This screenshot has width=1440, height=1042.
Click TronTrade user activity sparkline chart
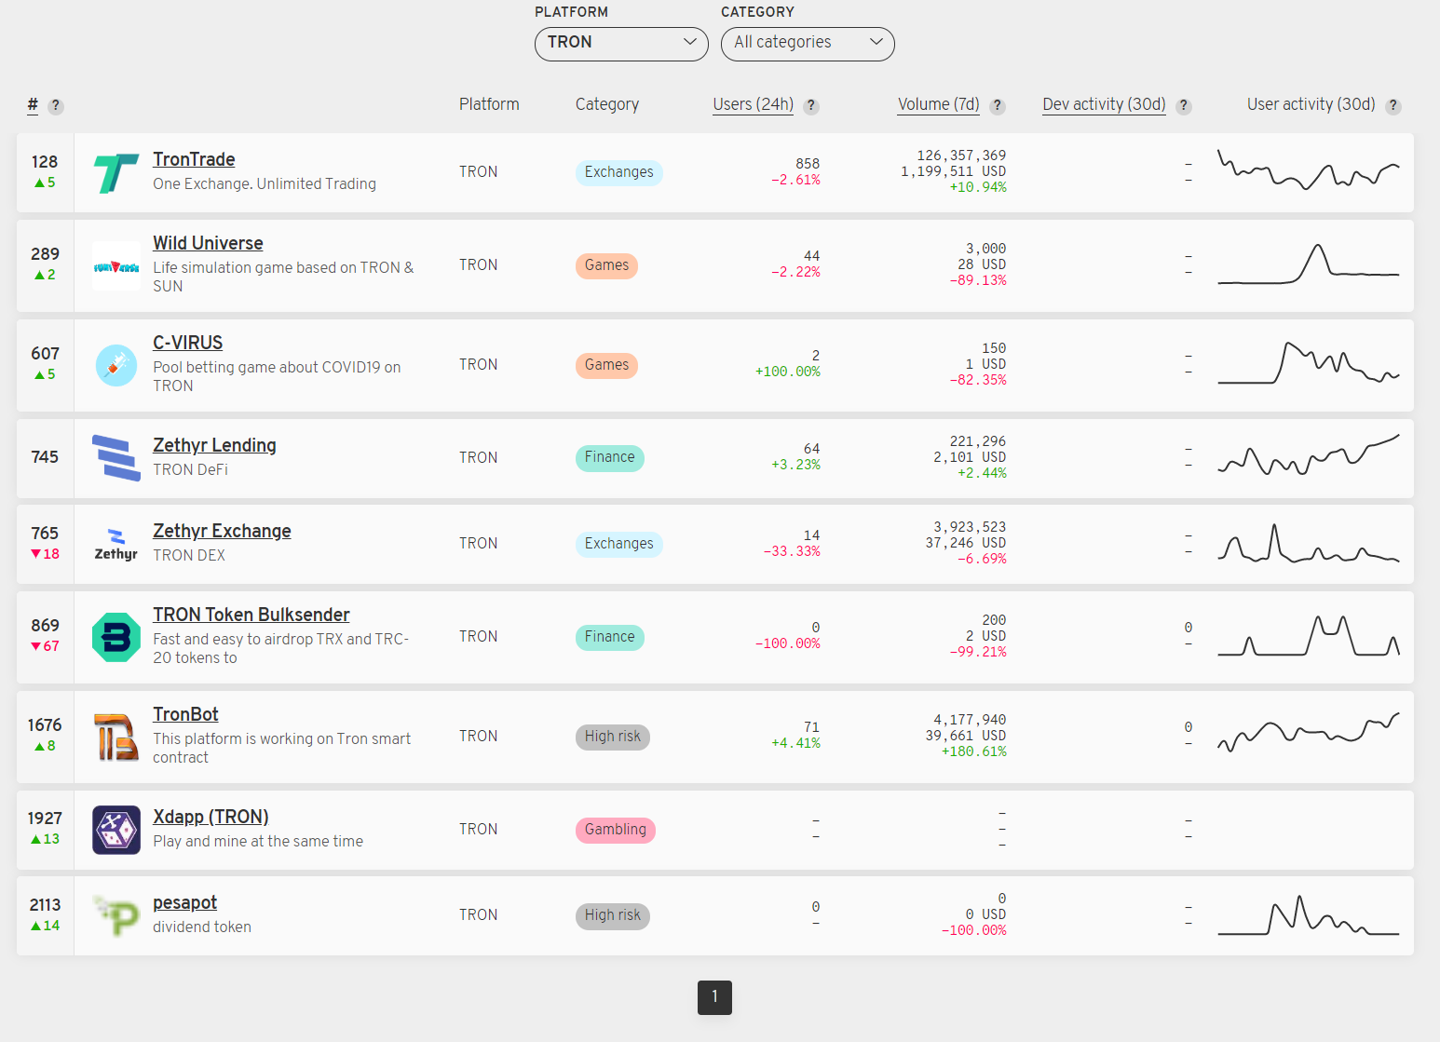coord(1308,171)
